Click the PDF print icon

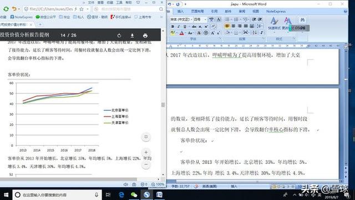pos(145,36)
